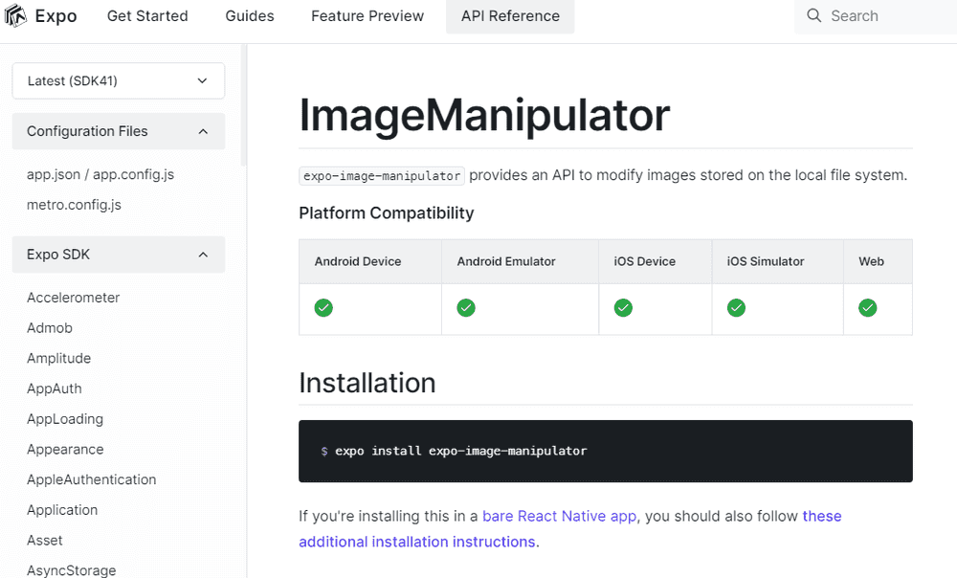Click the Platform Compatibility heading
Viewport: 957px width, 578px height.
click(x=387, y=213)
